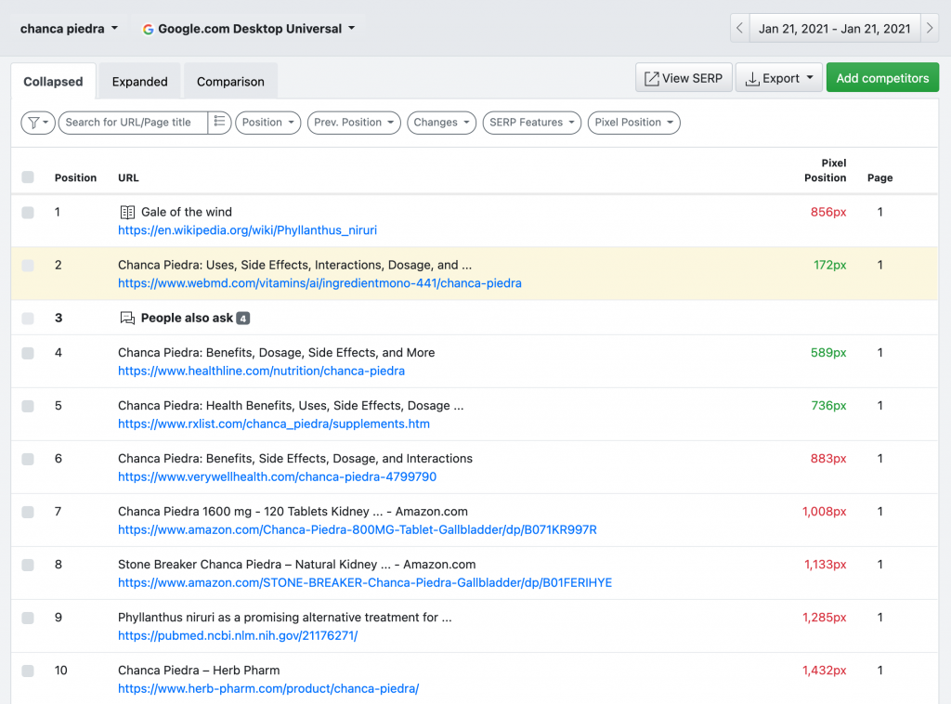Open the Pixel Position filter dropdown
The width and height of the screenshot is (951, 704).
[x=633, y=123]
